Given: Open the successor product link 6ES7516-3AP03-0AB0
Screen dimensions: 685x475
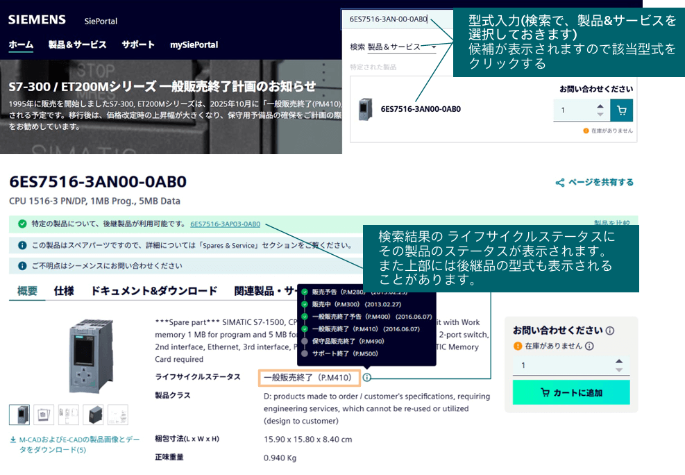Looking at the screenshot, I should pos(225,224).
